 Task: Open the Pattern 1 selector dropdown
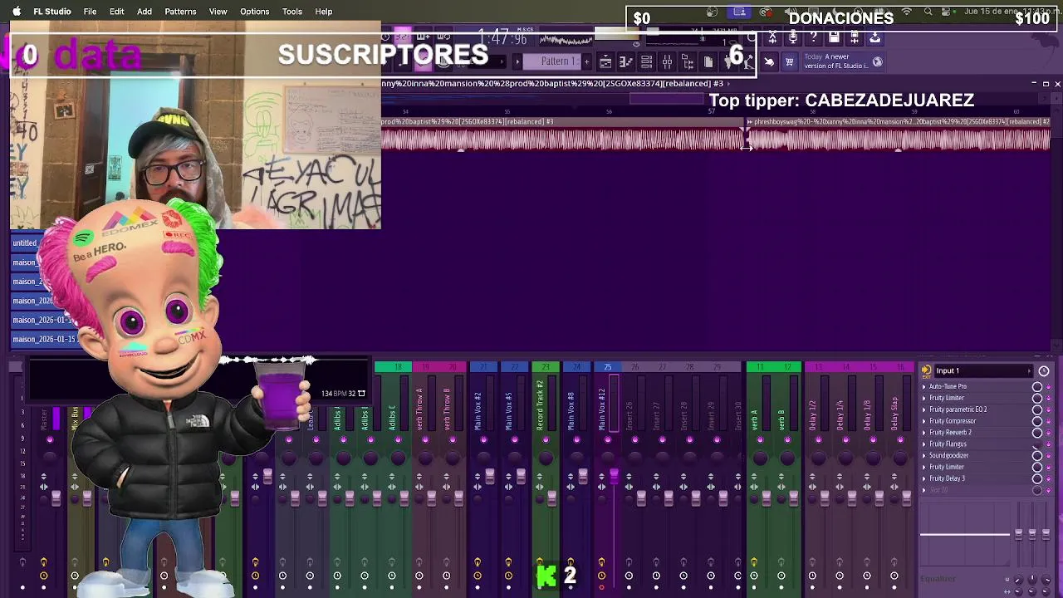(x=554, y=61)
